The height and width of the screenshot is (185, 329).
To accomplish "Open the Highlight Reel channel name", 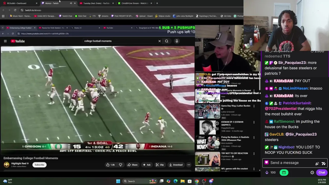I will (x=19, y=163).
